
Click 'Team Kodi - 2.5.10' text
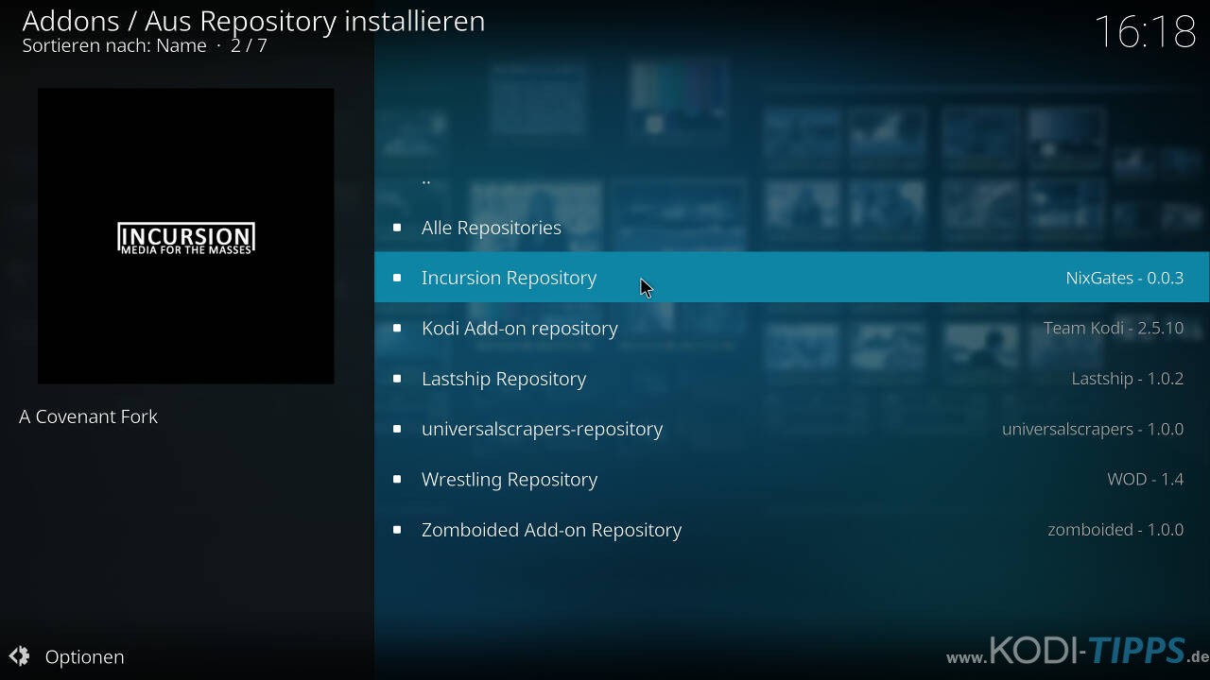tap(1114, 328)
